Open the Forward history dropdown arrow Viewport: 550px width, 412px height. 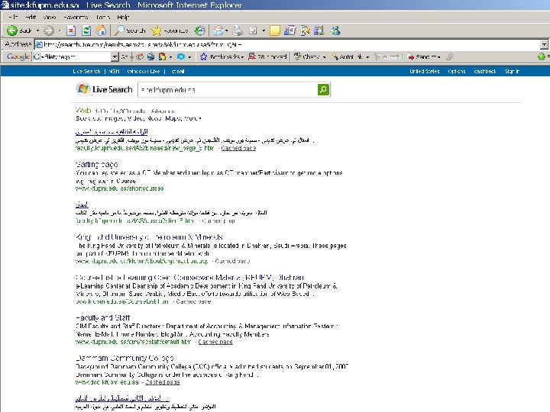(x=60, y=31)
